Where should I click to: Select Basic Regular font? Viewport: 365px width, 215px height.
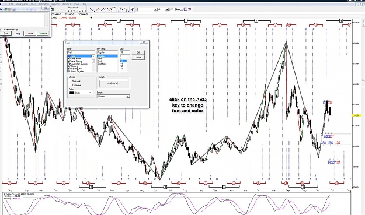[x=77, y=71]
